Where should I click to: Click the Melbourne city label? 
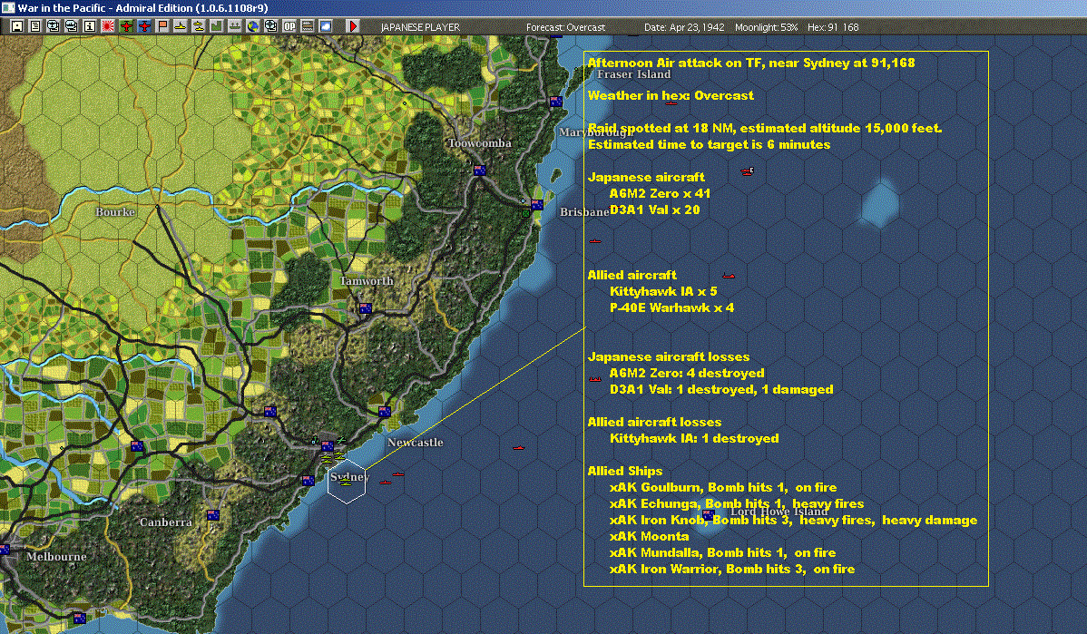pyautogui.click(x=56, y=556)
